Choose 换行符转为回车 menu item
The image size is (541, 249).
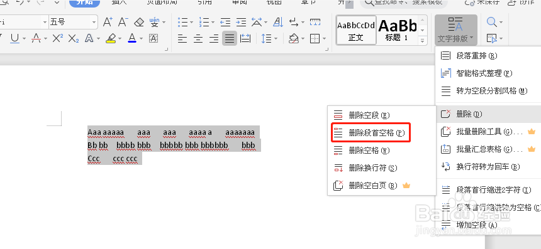[488, 167]
